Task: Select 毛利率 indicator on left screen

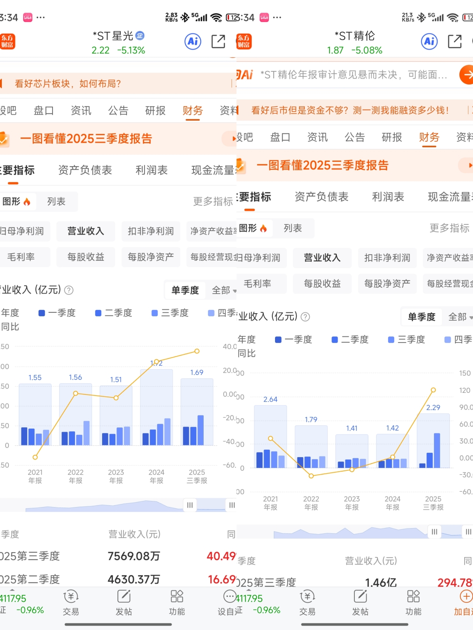Action: click(x=24, y=257)
